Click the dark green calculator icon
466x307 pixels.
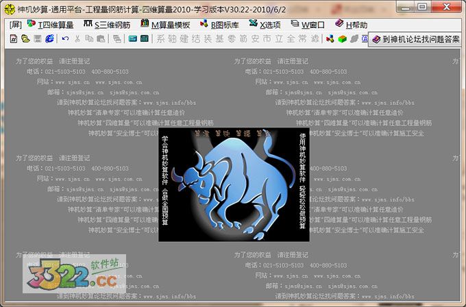click(145, 38)
